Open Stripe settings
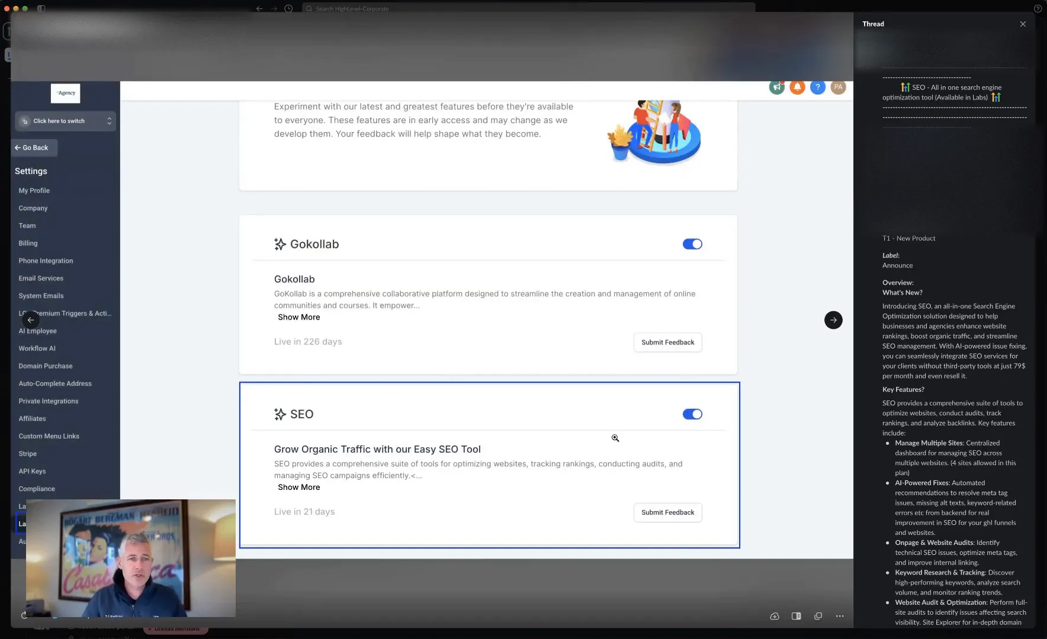This screenshot has height=639, width=1047. [x=28, y=454]
